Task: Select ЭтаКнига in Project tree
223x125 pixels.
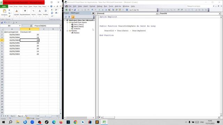Action: tap(77, 28)
